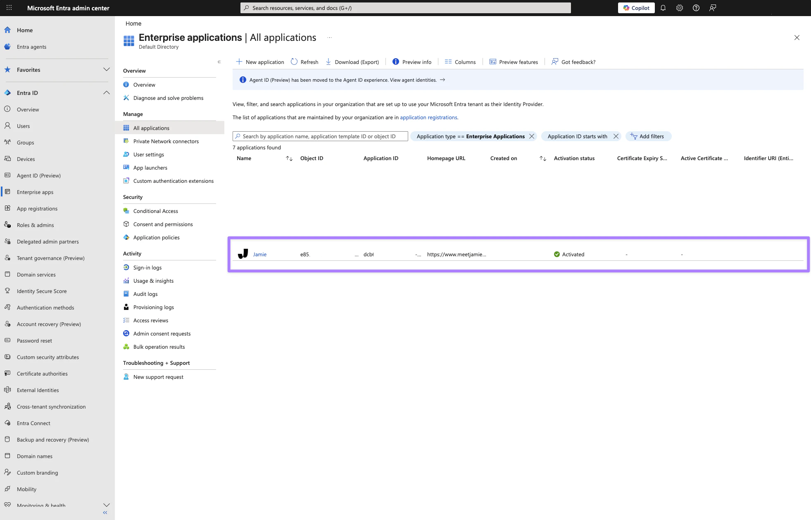Image resolution: width=811 pixels, height=520 pixels.
Task: Open the settings gear icon
Action: pos(680,8)
